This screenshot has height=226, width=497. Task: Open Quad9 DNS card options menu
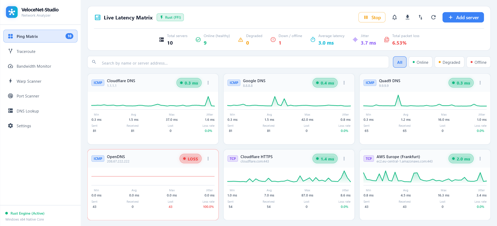(480, 83)
